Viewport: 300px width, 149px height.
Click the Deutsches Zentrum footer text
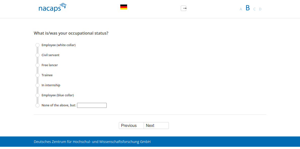point(92,142)
